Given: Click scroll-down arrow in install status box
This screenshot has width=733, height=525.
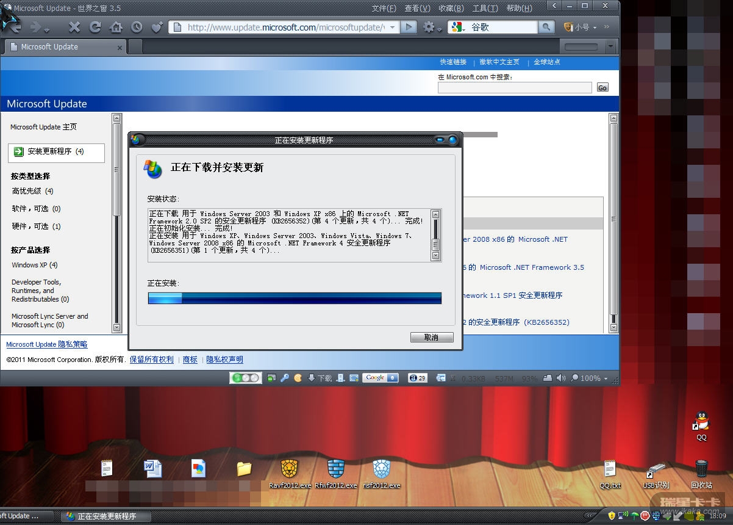Looking at the screenshot, I should (435, 256).
